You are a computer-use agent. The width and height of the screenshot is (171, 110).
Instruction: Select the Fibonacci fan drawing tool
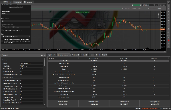[x=169, y=20]
